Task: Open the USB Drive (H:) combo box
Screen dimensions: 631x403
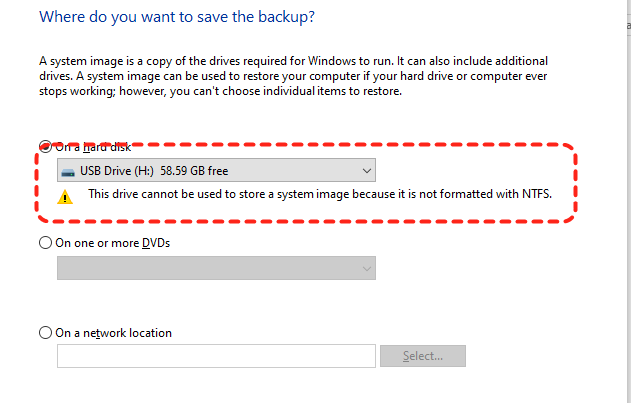Action: coord(216,171)
